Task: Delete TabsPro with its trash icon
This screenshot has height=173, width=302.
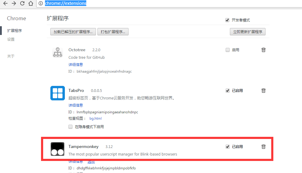Action: [263, 90]
